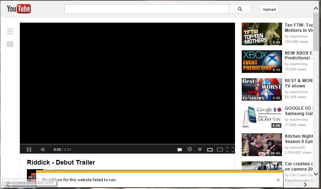Image resolution: width=321 pixels, height=189 pixels.
Task: Click 'by hemso59' channel text
Action: [295, 148]
